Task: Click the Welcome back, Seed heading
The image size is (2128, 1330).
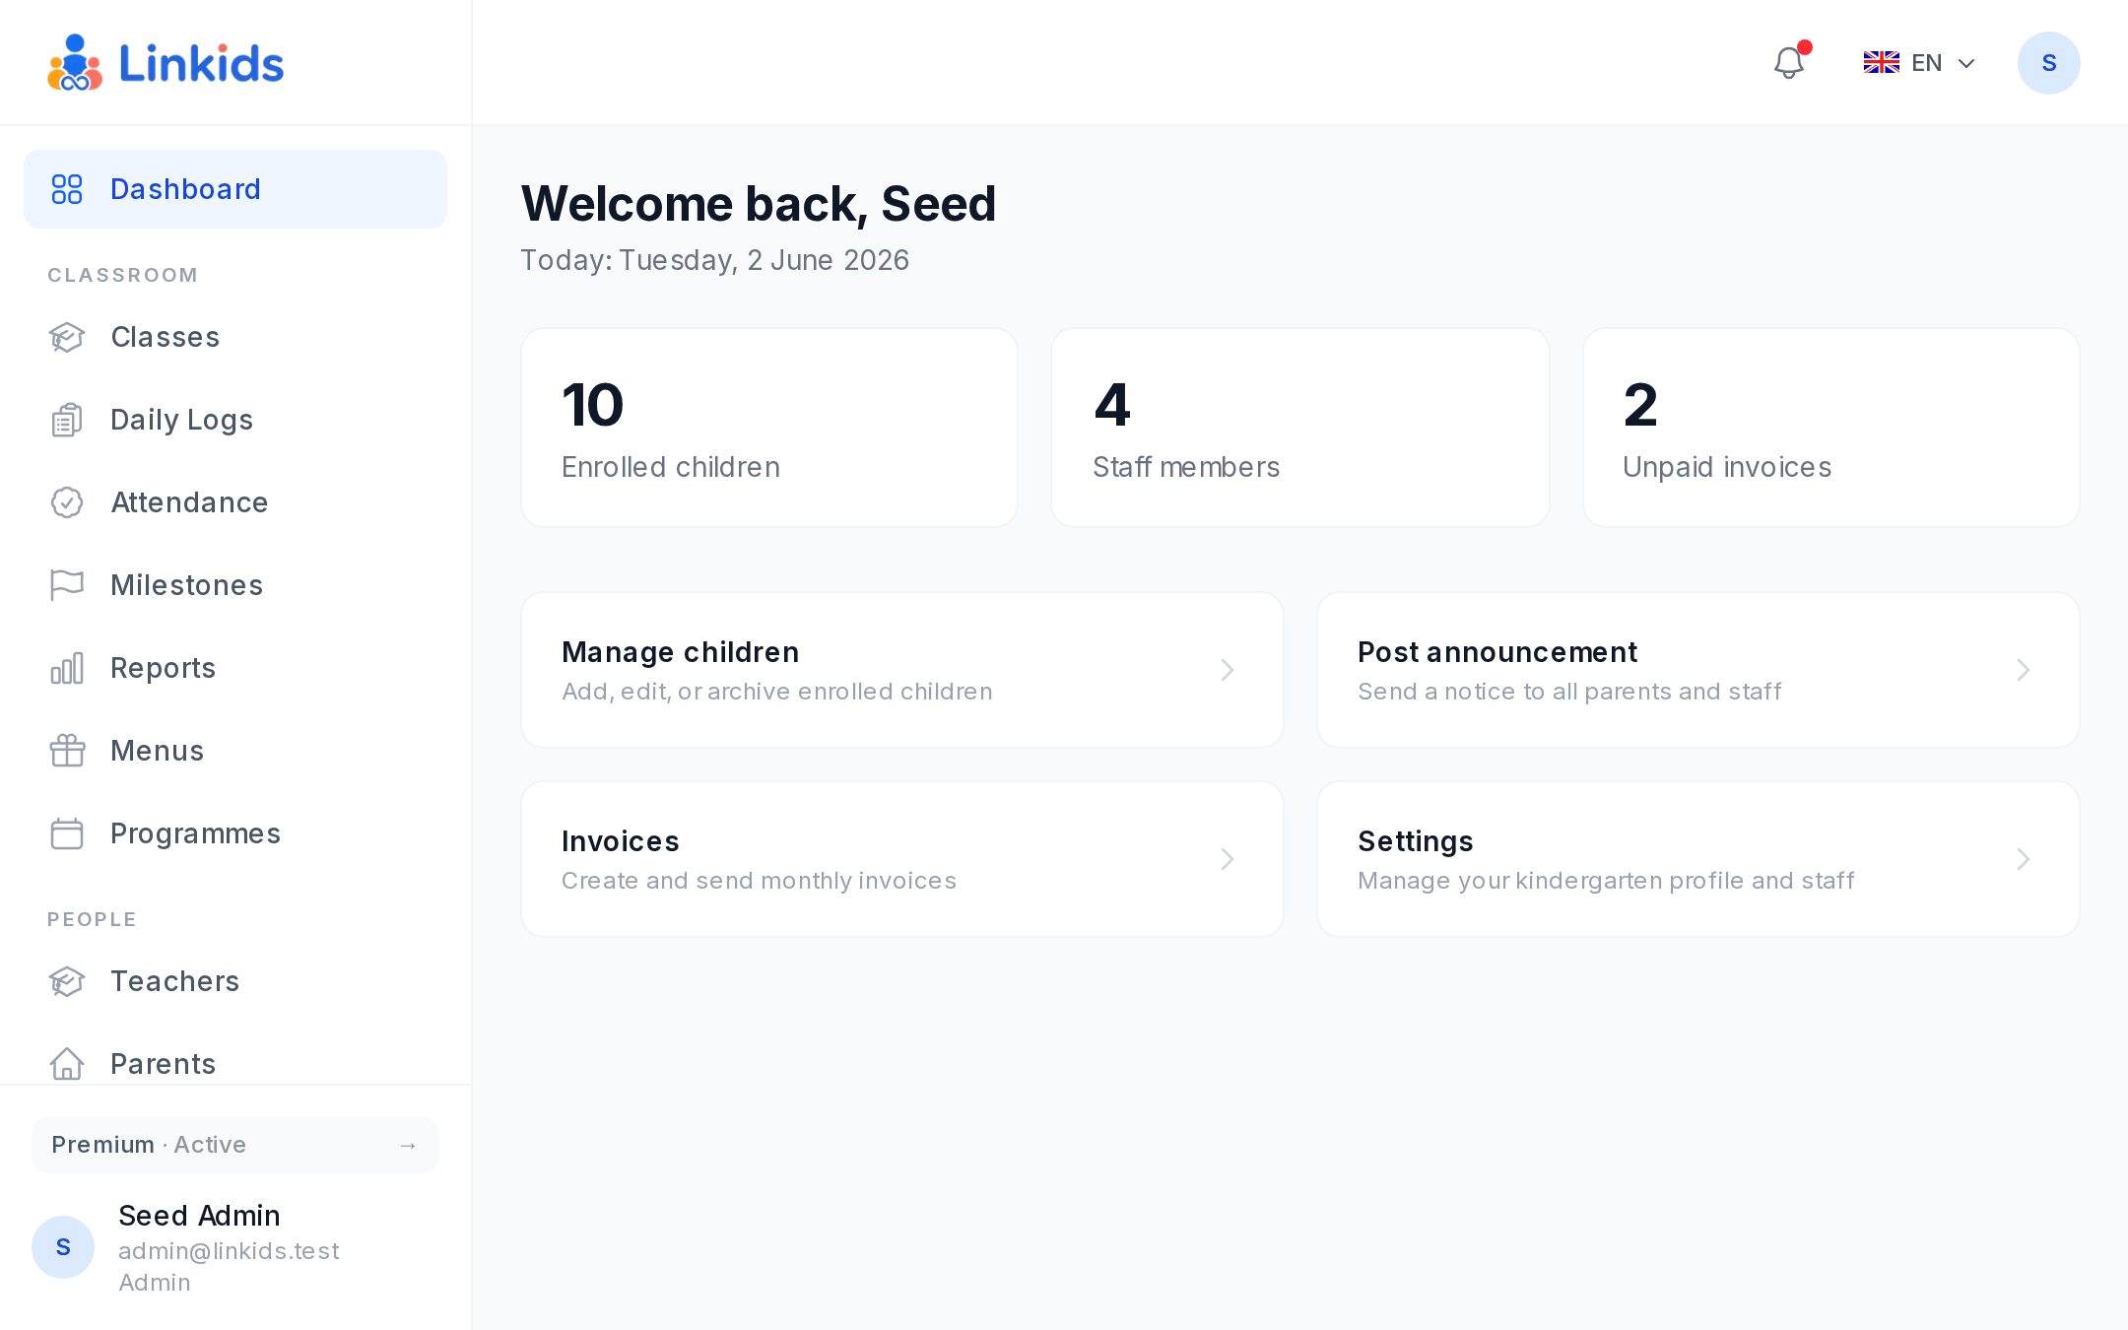Action: pos(759,204)
